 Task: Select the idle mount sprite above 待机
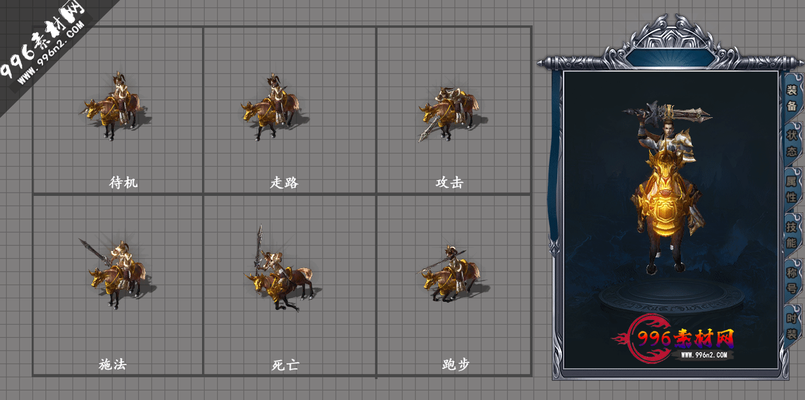115,106
